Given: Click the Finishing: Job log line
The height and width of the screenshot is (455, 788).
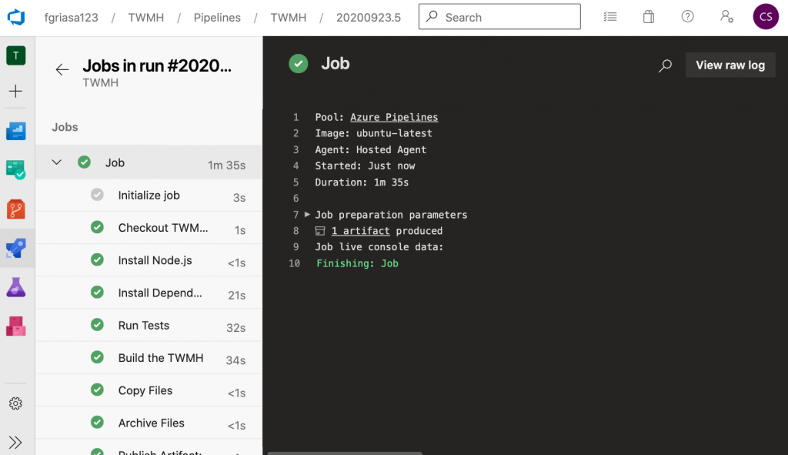Looking at the screenshot, I should [x=357, y=263].
